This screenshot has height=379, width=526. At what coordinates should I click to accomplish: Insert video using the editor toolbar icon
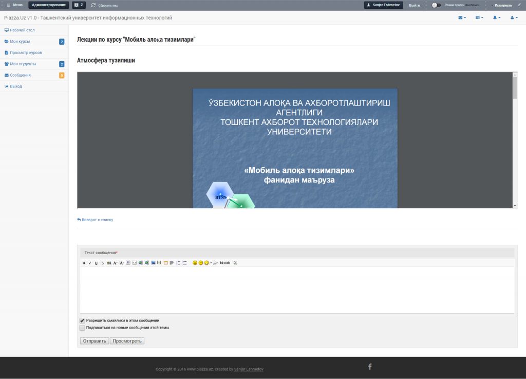coord(159,263)
